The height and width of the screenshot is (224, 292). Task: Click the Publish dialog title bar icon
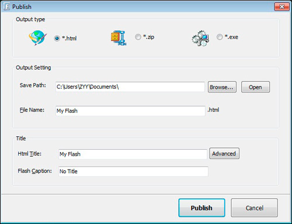[6, 6]
